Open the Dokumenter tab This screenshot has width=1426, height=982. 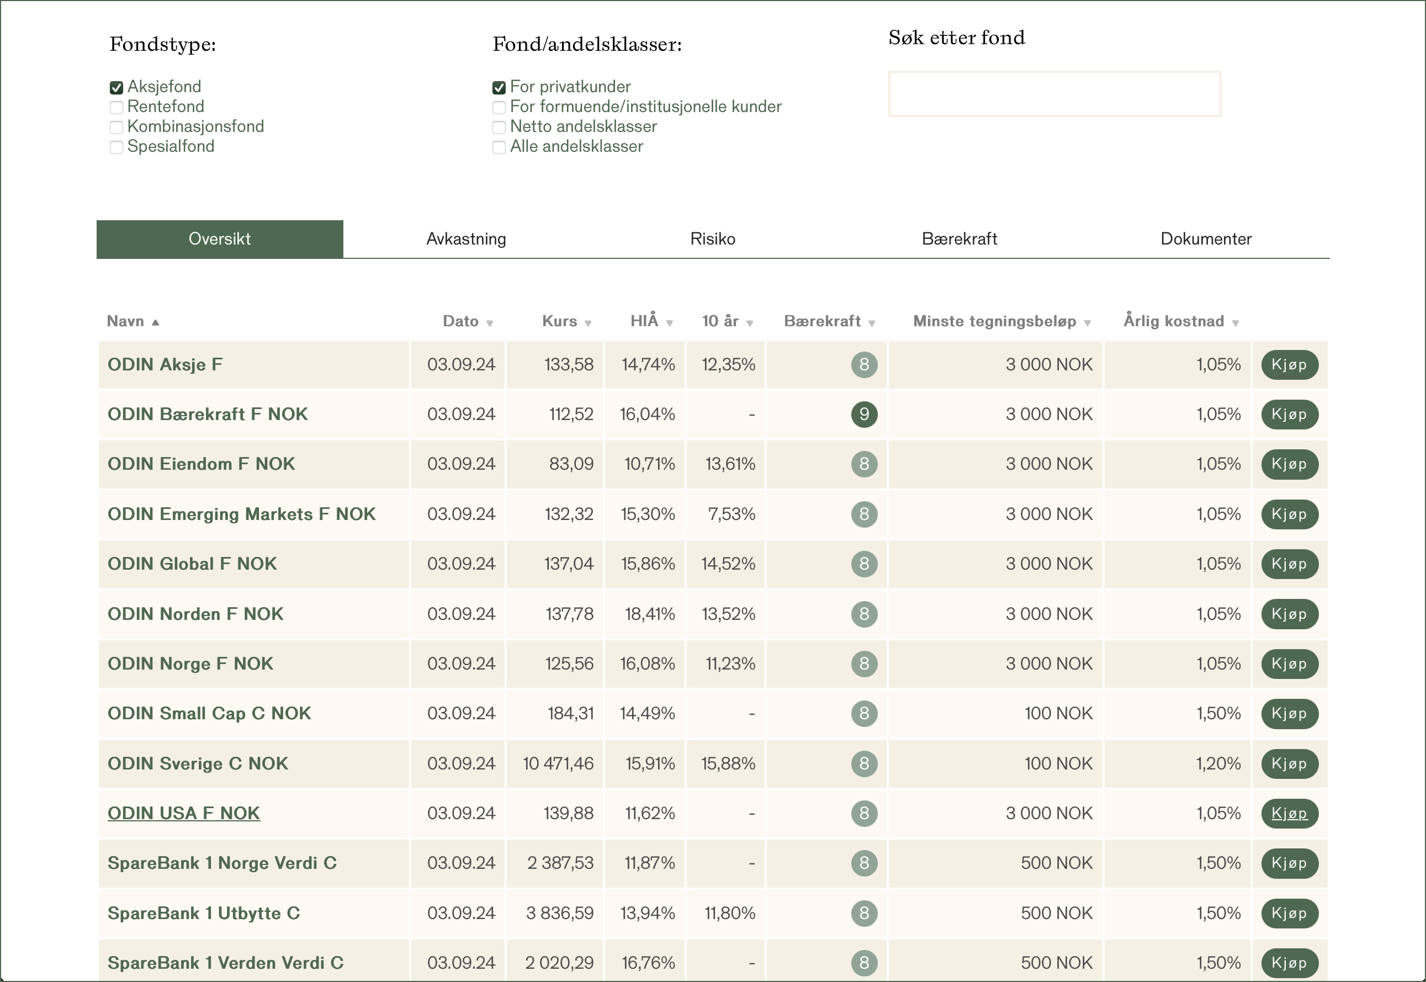tap(1205, 238)
